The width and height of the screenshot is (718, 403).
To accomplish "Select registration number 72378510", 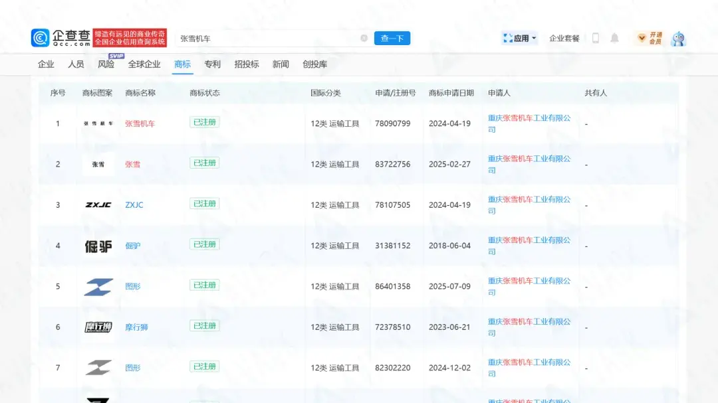I will click(392, 327).
